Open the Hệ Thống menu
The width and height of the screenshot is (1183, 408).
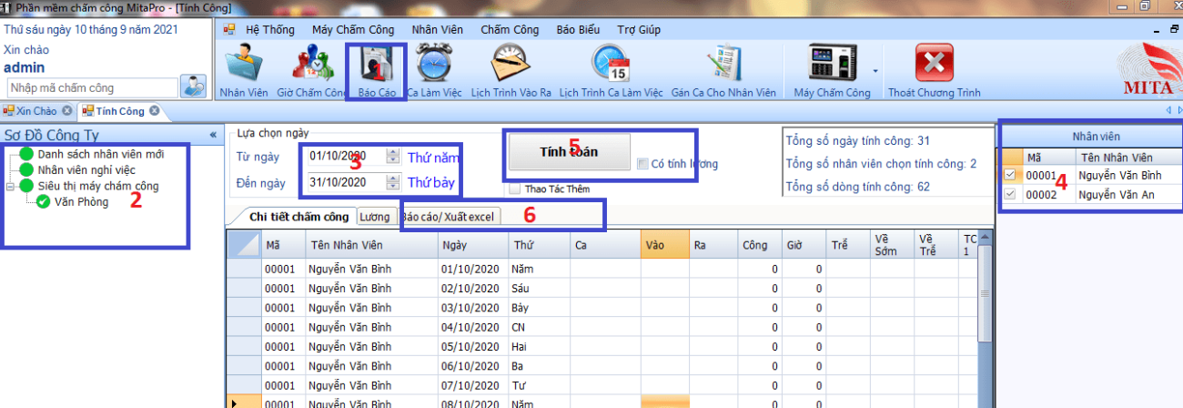[x=270, y=29]
